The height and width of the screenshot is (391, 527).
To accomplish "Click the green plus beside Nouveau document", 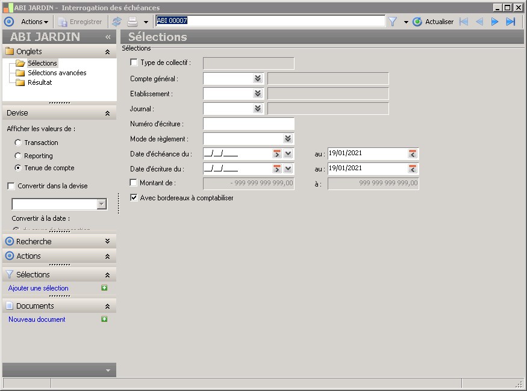I will pyautogui.click(x=105, y=319).
